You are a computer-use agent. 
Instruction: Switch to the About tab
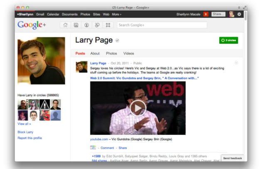click(x=95, y=54)
